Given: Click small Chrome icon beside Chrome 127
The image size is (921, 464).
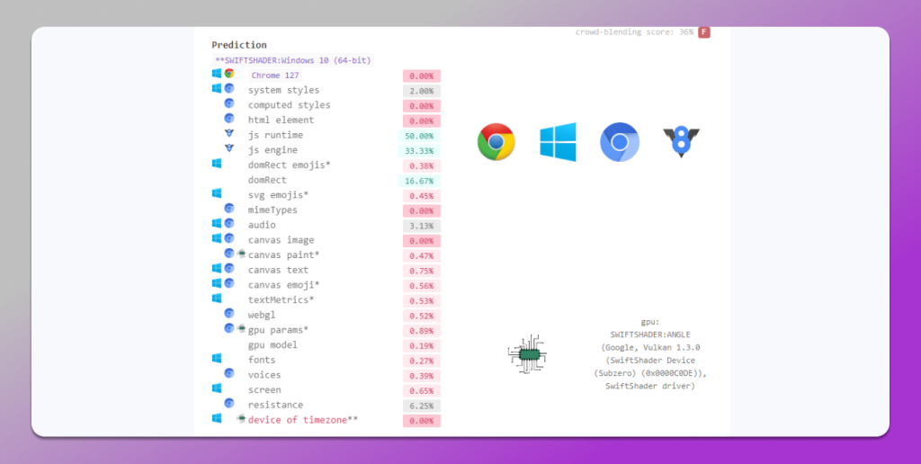Looking at the screenshot, I should point(229,74).
